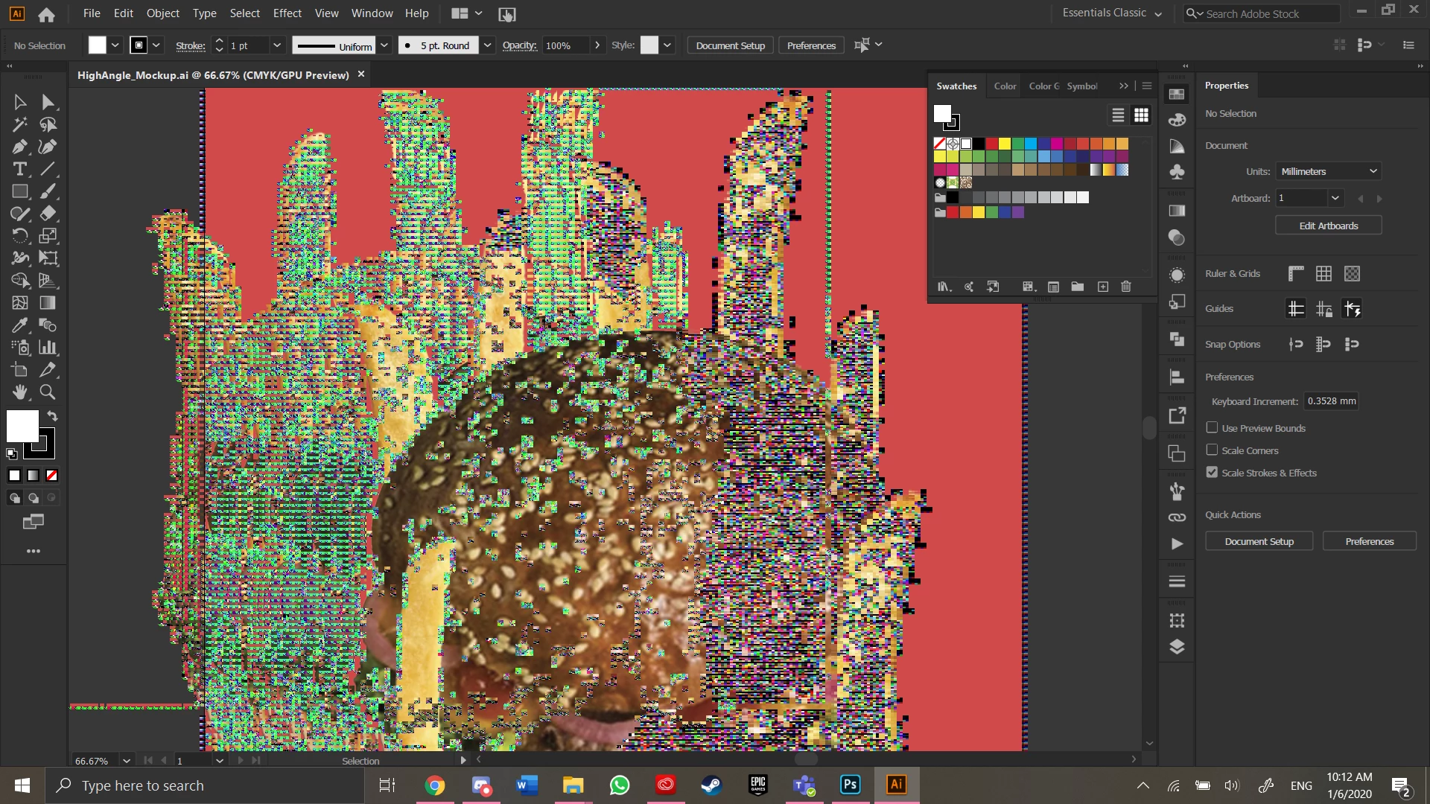The width and height of the screenshot is (1430, 804).
Task: Show rulers in Ruler & Grids section
Action: tap(1296, 273)
